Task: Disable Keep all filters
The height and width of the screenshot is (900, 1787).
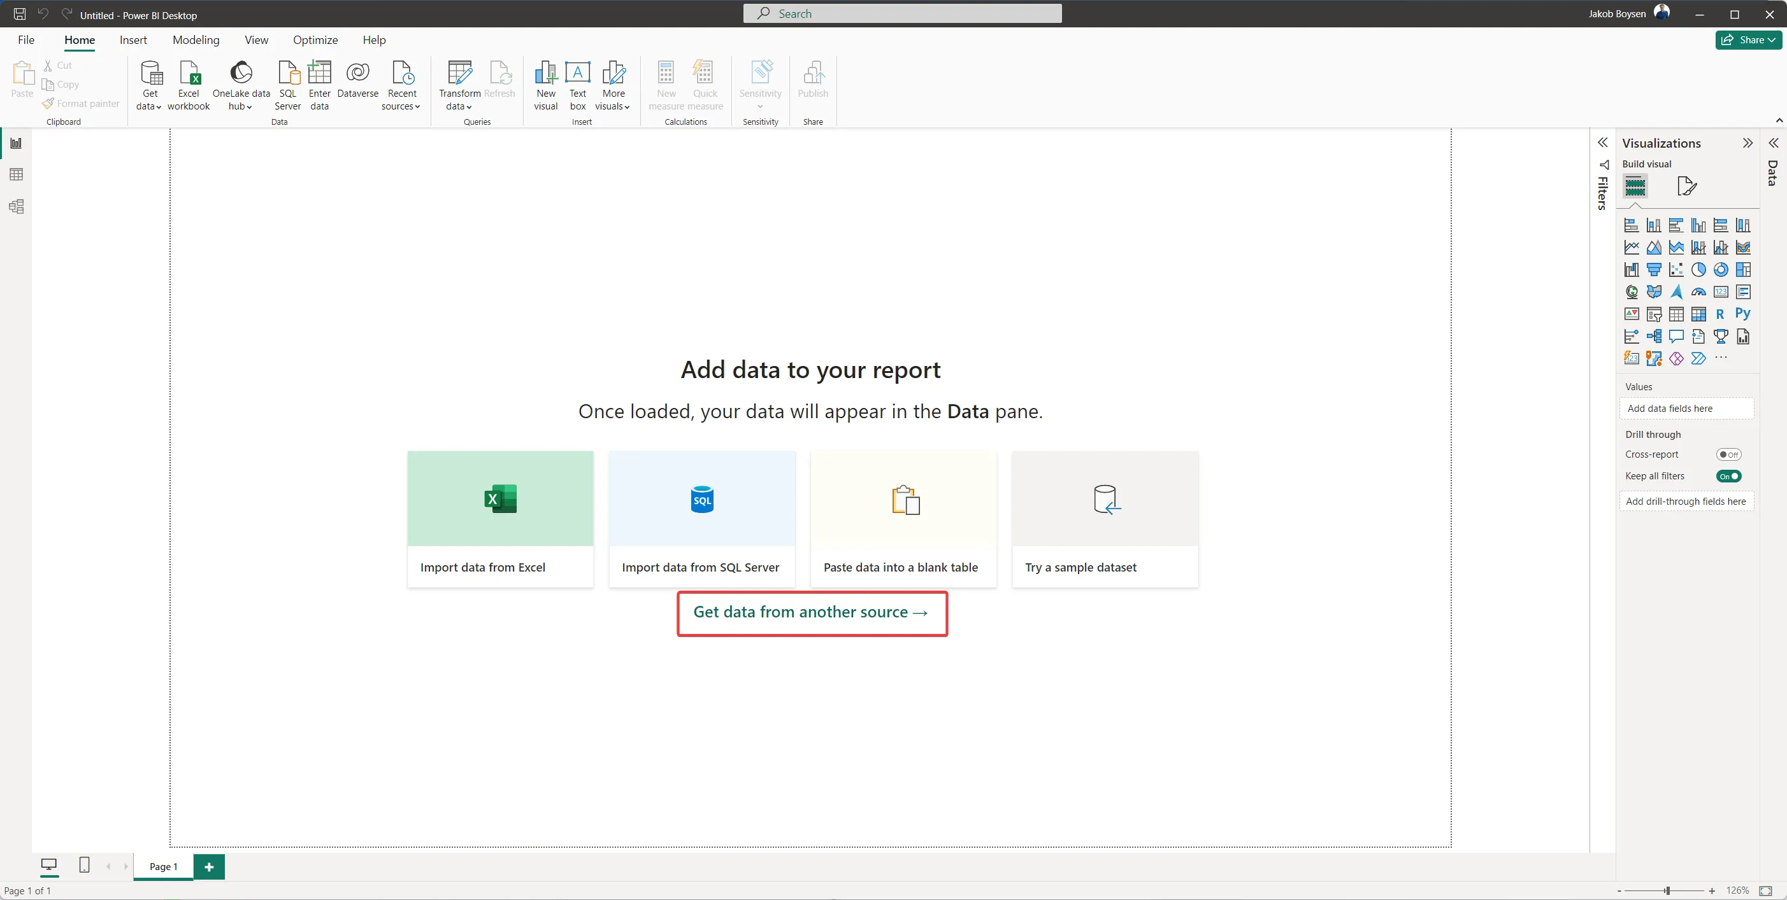Action: tap(1729, 476)
